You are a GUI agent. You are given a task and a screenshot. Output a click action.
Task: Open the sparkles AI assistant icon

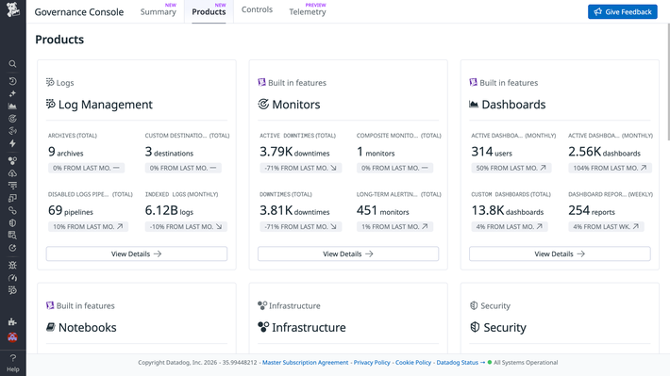[12, 93]
